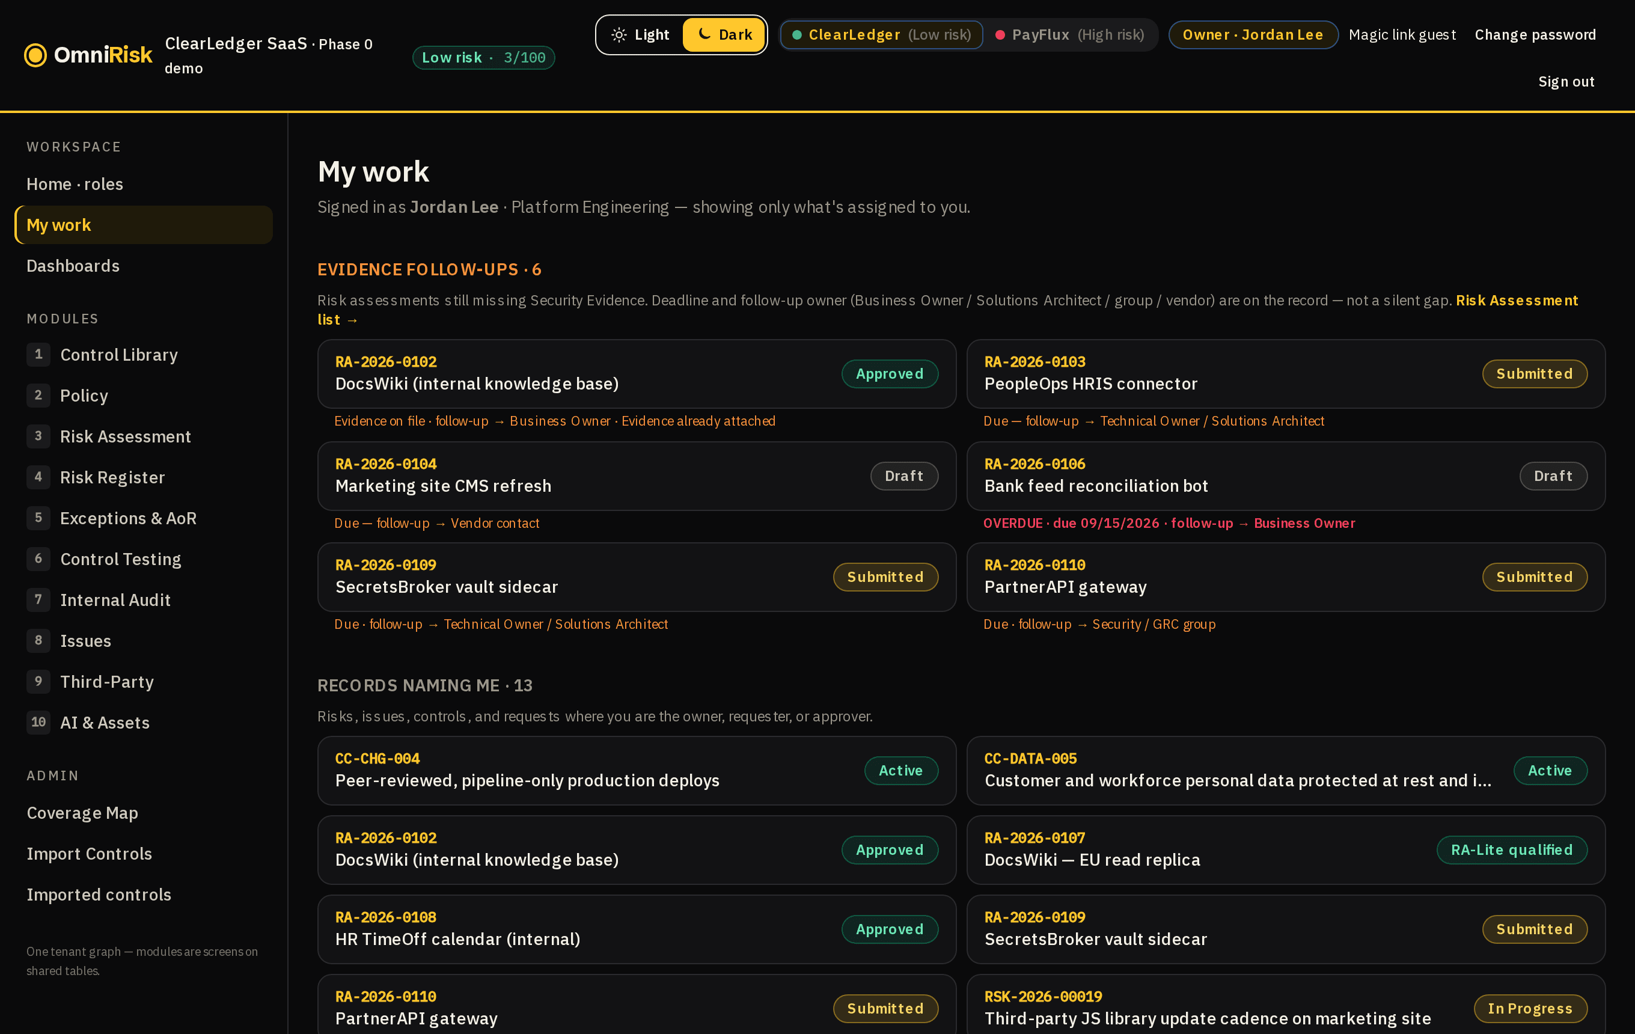
Task: Select My work in the sidebar
Action: pos(143,225)
